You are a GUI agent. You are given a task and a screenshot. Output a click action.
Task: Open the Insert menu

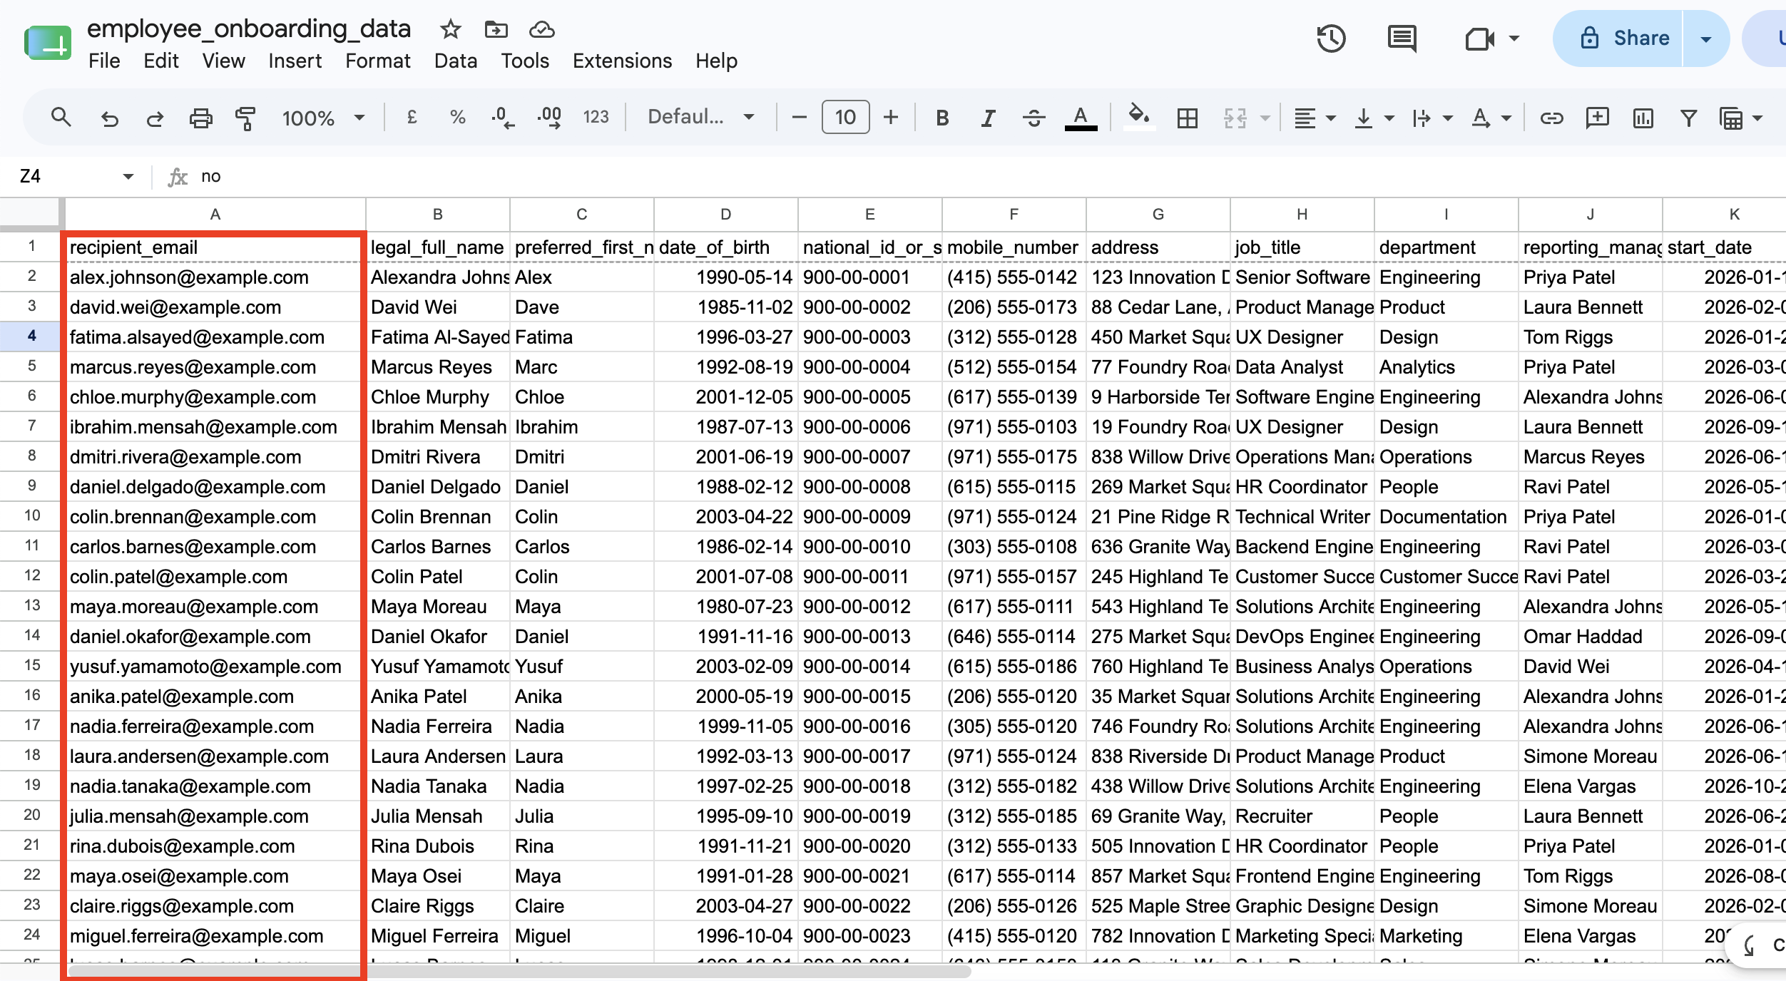(295, 61)
